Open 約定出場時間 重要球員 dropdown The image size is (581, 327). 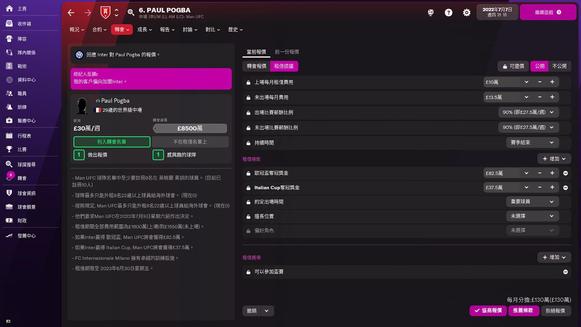(532, 202)
